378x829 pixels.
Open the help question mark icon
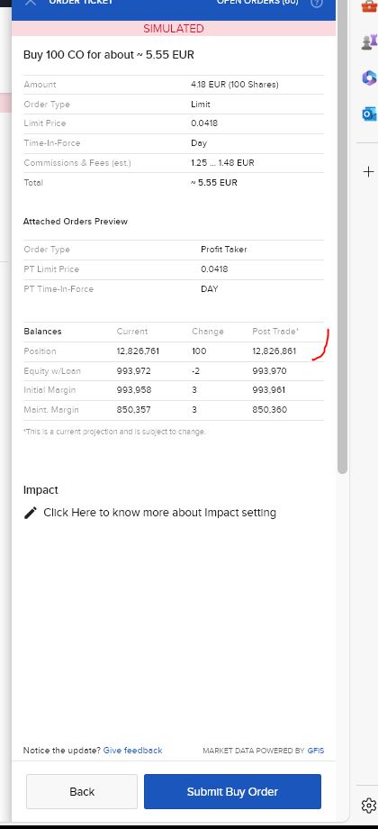317,2
